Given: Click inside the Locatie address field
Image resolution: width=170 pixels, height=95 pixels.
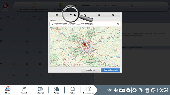Looking at the screenshot, I should [85, 24].
